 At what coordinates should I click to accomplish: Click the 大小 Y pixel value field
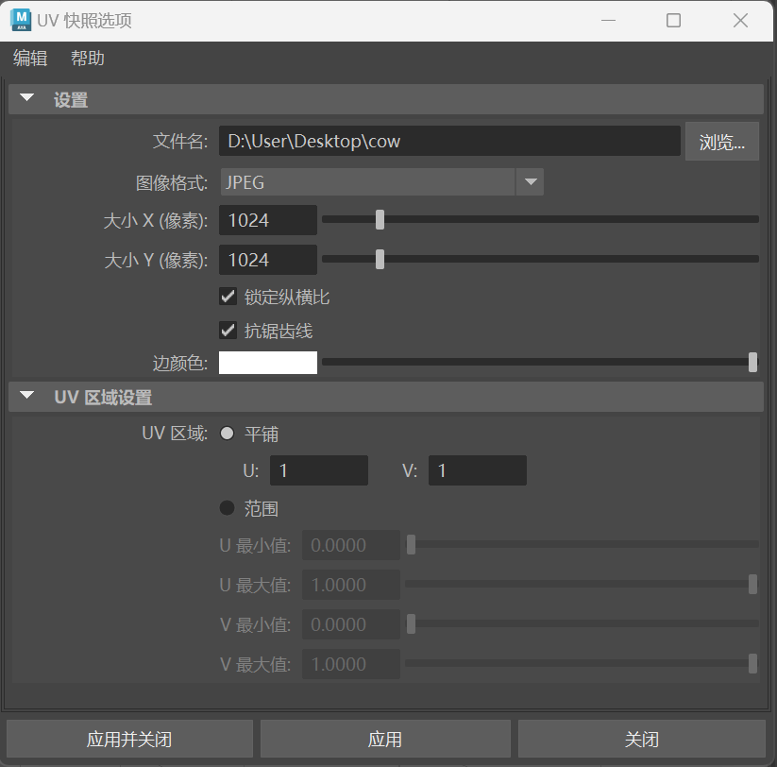[x=267, y=260]
